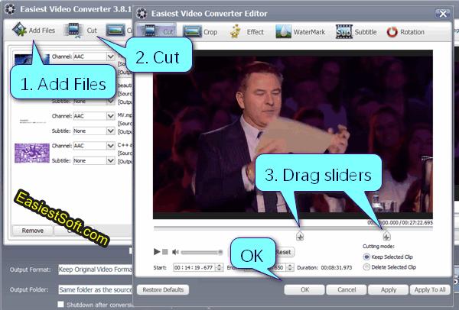Screen dimensions: 459x310
Task: Play the video preview
Action: click(157, 251)
